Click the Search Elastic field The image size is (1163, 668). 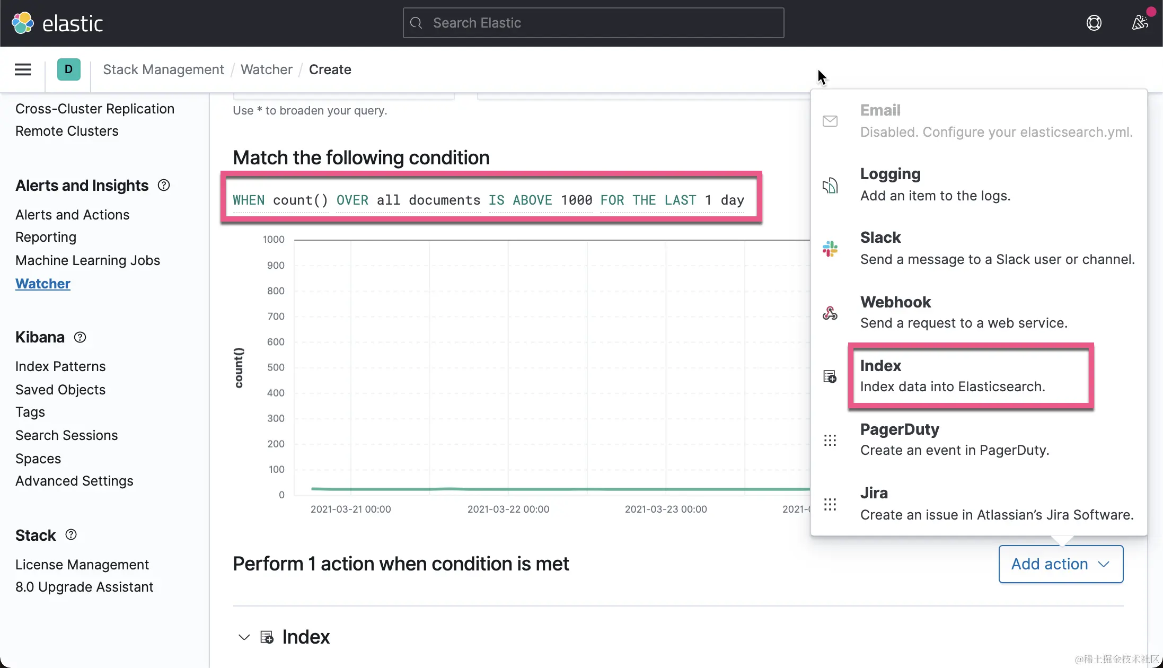[x=593, y=23]
